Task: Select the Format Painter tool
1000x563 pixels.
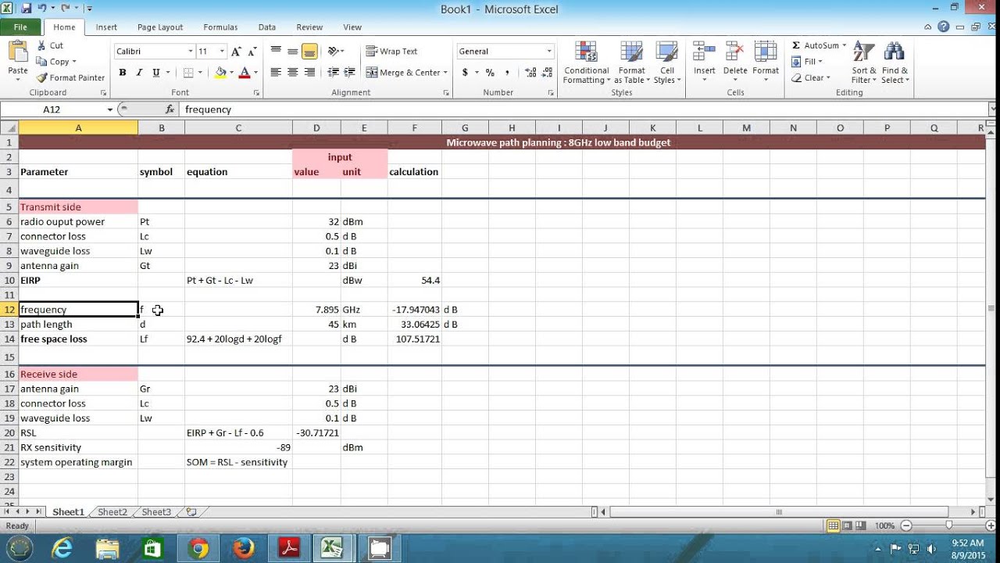Action: click(70, 77)
